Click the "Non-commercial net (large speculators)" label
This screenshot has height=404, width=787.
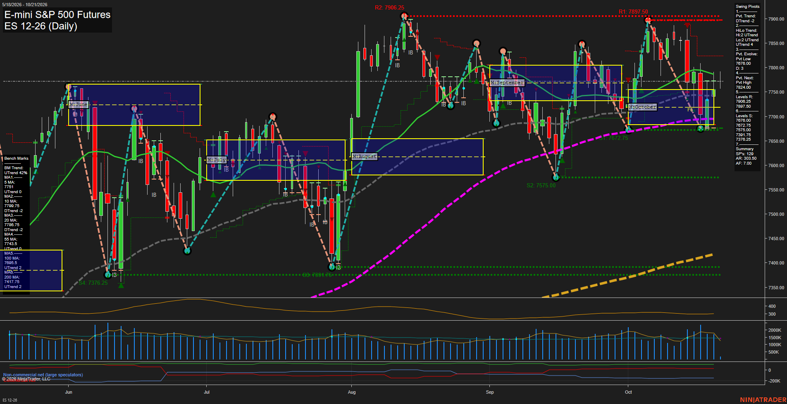[x=43, y=375]
